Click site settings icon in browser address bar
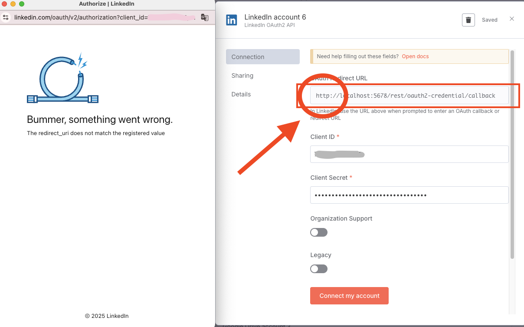The height and width of the screenshot is (327, 524). pos(6,17)
